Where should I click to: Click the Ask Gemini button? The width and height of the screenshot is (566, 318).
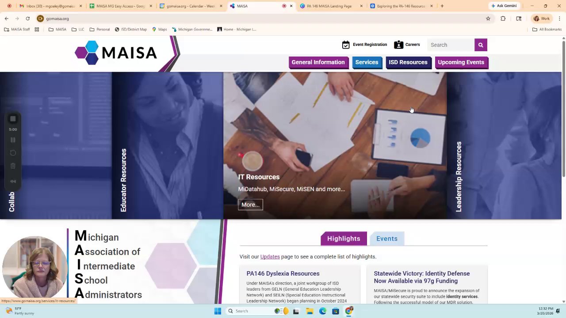[504, 6]
